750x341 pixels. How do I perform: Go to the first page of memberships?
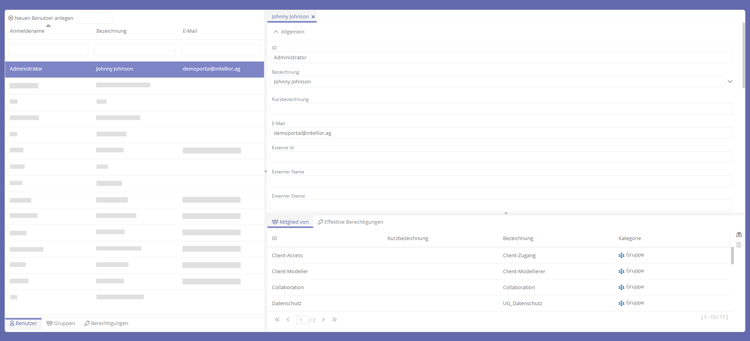coord(277,320)
